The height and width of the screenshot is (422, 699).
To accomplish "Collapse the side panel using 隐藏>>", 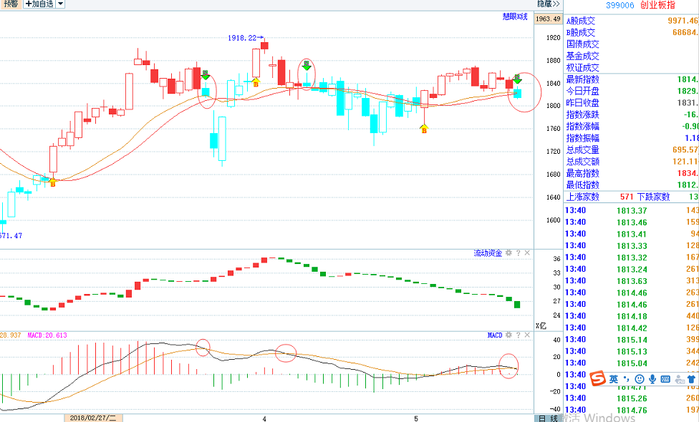I will tap(548, 4).
